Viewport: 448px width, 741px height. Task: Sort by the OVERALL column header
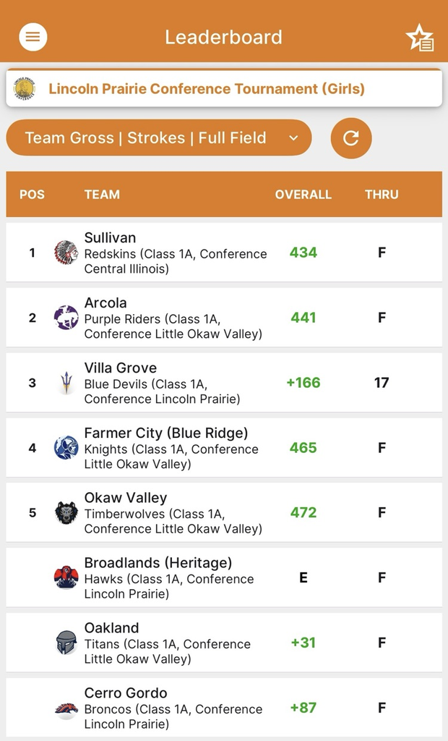point(303,195)
